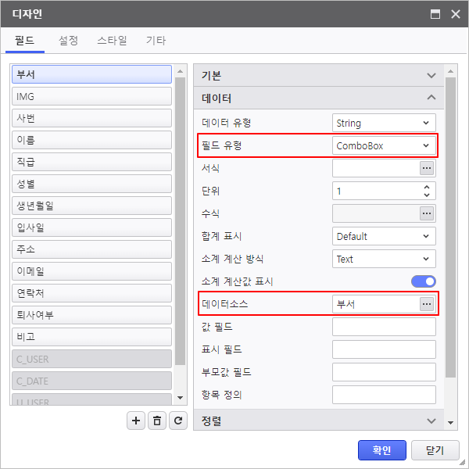Image resolution: width=469 pixels, height=469 pixels.
Task: Open the 필드 유형 ComboBox dropdown
Action: tap(384, 145)
